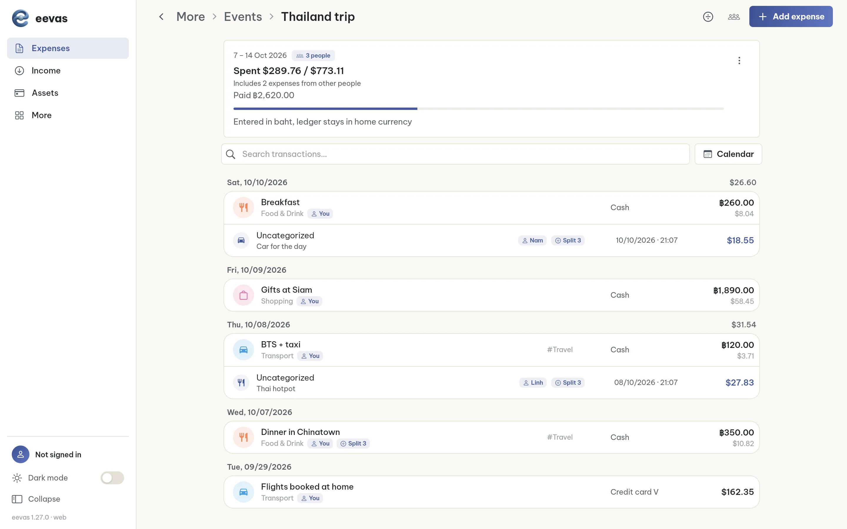Viewport: 847px width, 529px height.
Task: Click the eevas logo icon
Action: tap(20, 18)
